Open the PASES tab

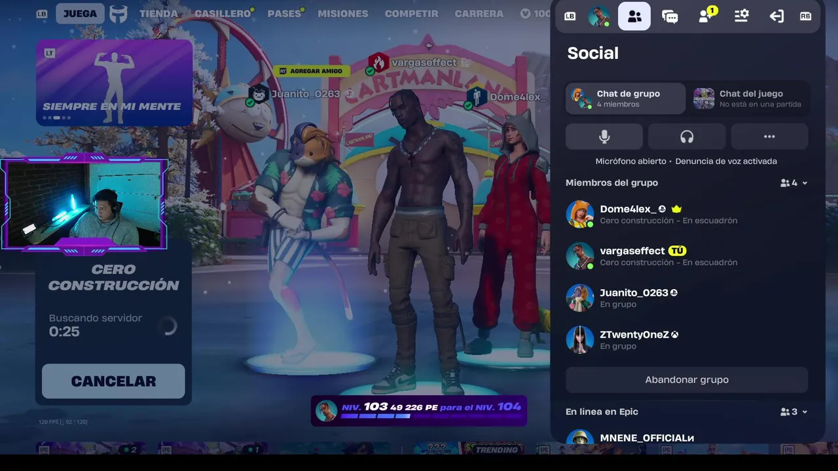(x=284, y=14)
